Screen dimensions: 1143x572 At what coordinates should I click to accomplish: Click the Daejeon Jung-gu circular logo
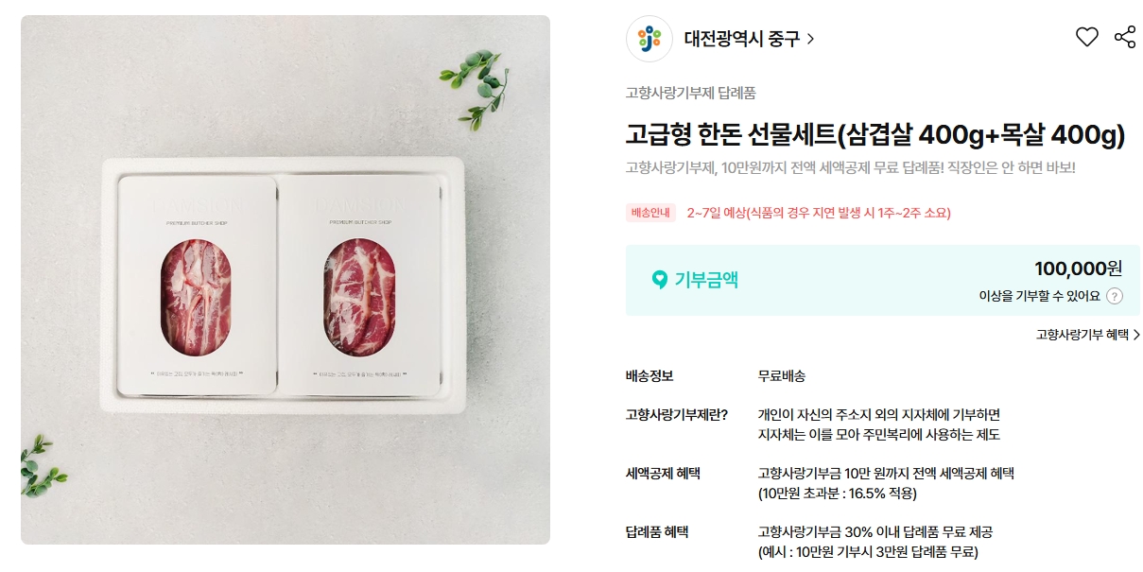[x=649, y=39]
